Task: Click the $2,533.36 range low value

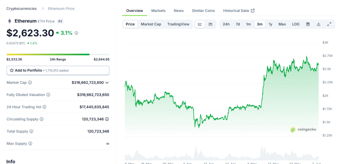Action: click(x=14, y=59)
